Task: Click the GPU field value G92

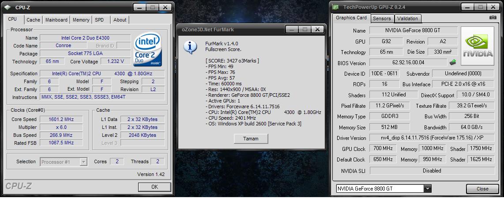Action: 386,41
